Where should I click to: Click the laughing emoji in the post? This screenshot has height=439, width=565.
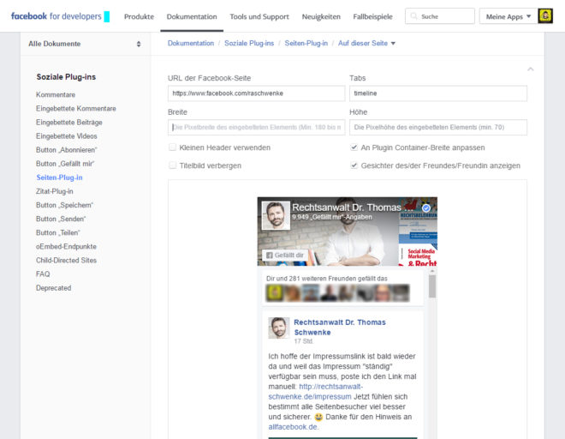pyautogui.click(x=318, y=417)
